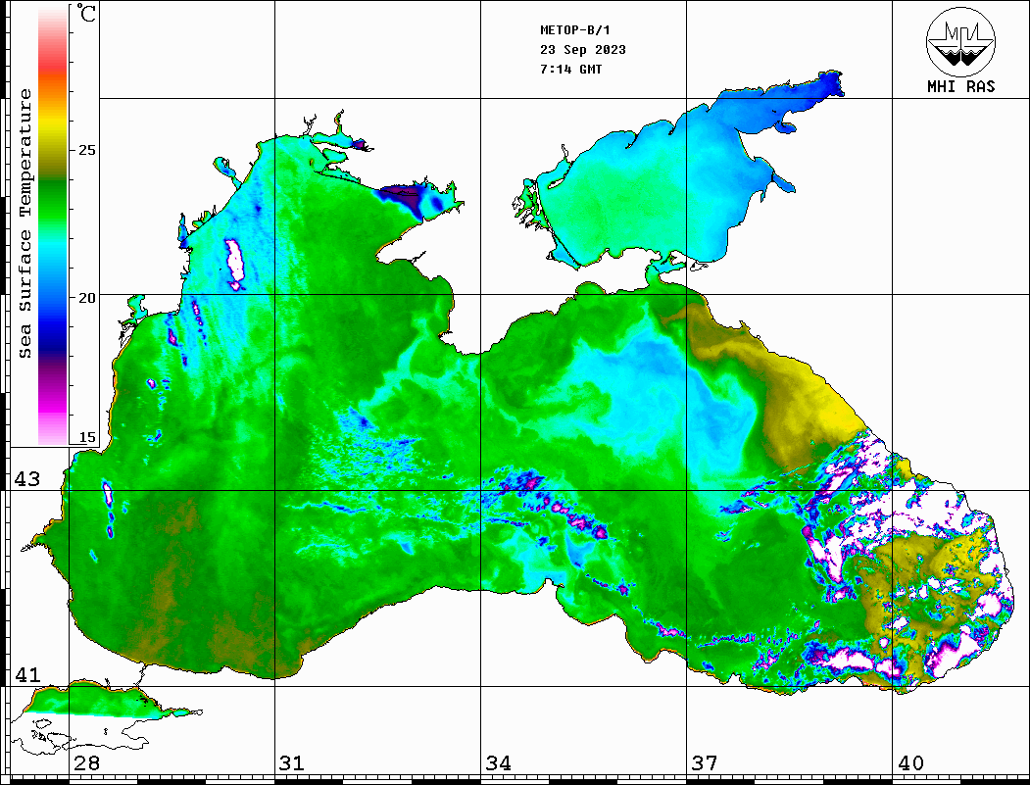Click the '25' temperature scale label
The width and height of the screenshot is (1030, 785).
(x=86, y=150)
